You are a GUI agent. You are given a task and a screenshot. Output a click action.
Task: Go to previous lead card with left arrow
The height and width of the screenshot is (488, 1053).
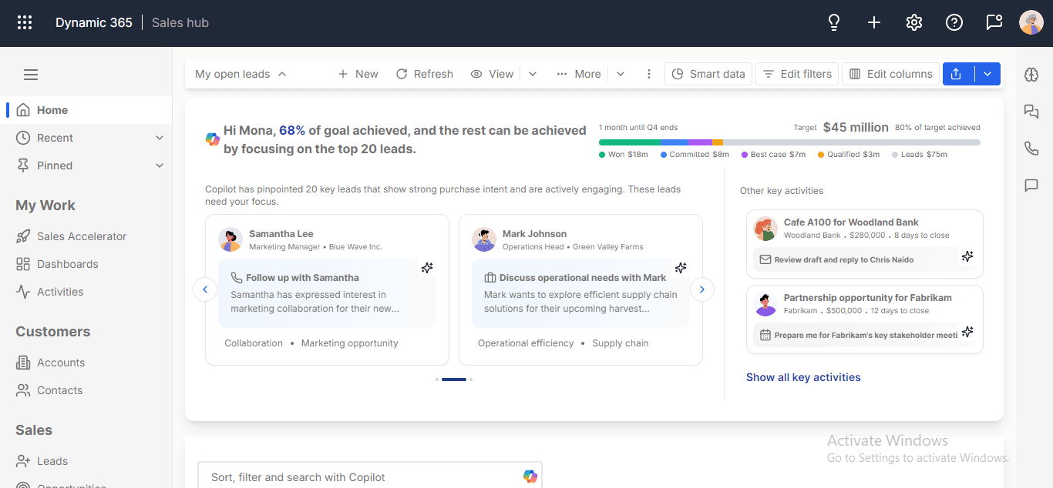coord(205,289)
